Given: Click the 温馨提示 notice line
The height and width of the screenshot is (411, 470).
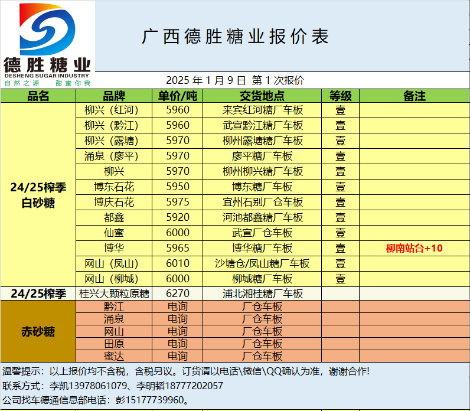Looking at the screenshot, I should click(186, 371).
